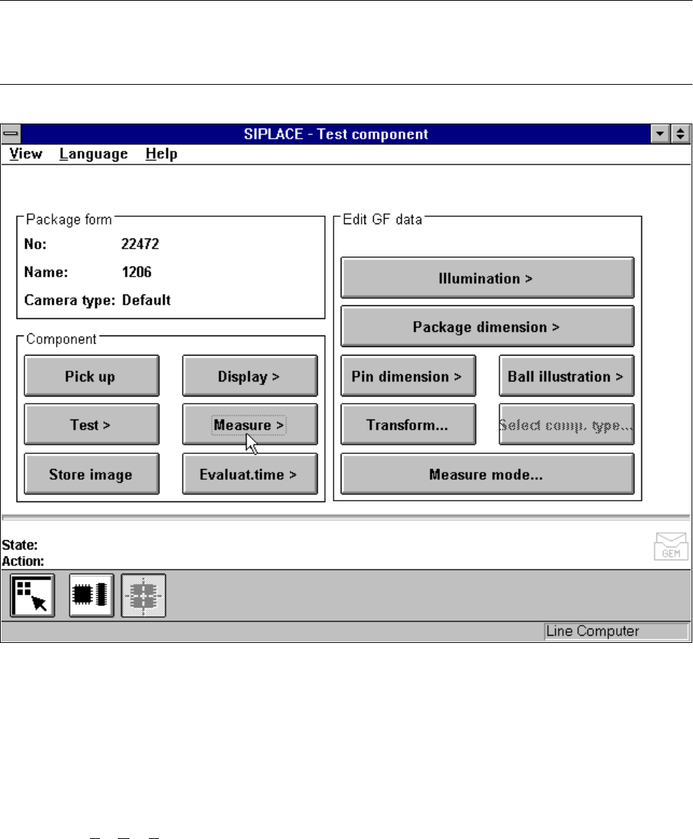
Task: Click the Line Computer status field
Action: (x=616, y=631)
